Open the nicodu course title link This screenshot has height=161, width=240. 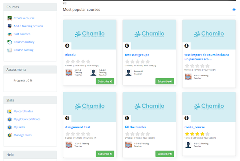point(70,55)
